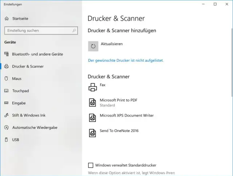Click the Einstellung suchen search field
This screenshot has height=176, width=233.
[x=36, y=30]
